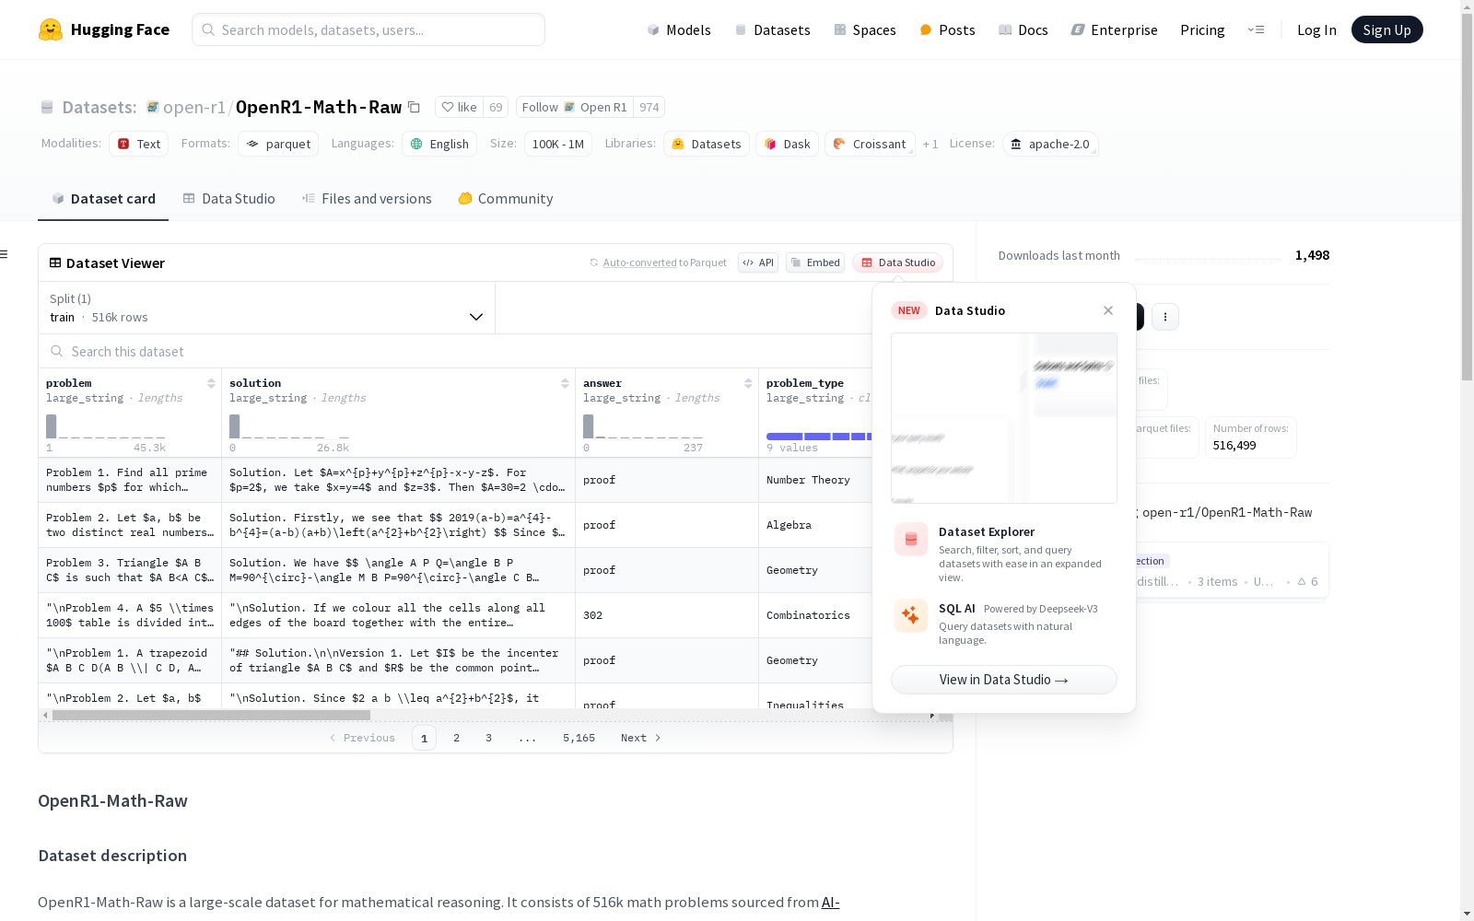Click the Data Studio viewer button
1474x921 pixels.
(x=898, y=262)
